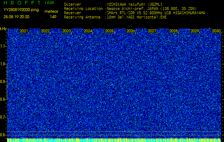Click the 0.7 kHz axis label
Screen dimensions: 224x142
pyautogui.click(x=3, y=117)
